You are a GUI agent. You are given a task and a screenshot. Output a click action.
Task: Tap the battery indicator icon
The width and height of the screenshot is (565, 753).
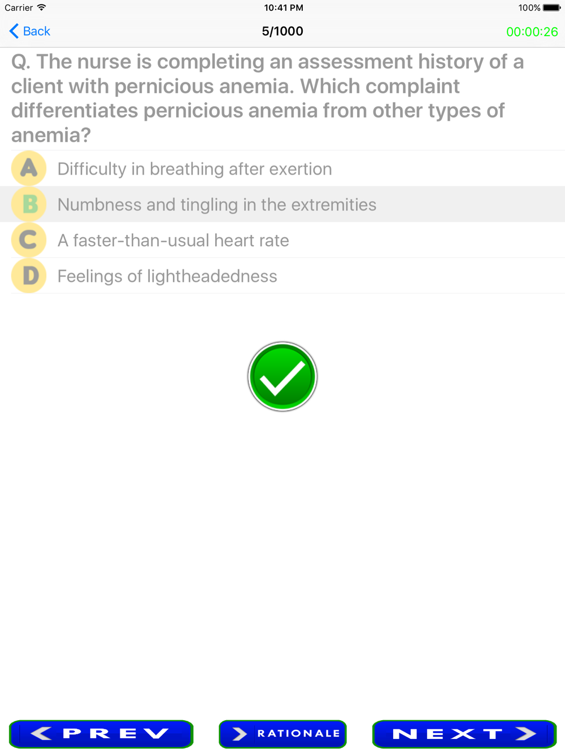(551, 8)
